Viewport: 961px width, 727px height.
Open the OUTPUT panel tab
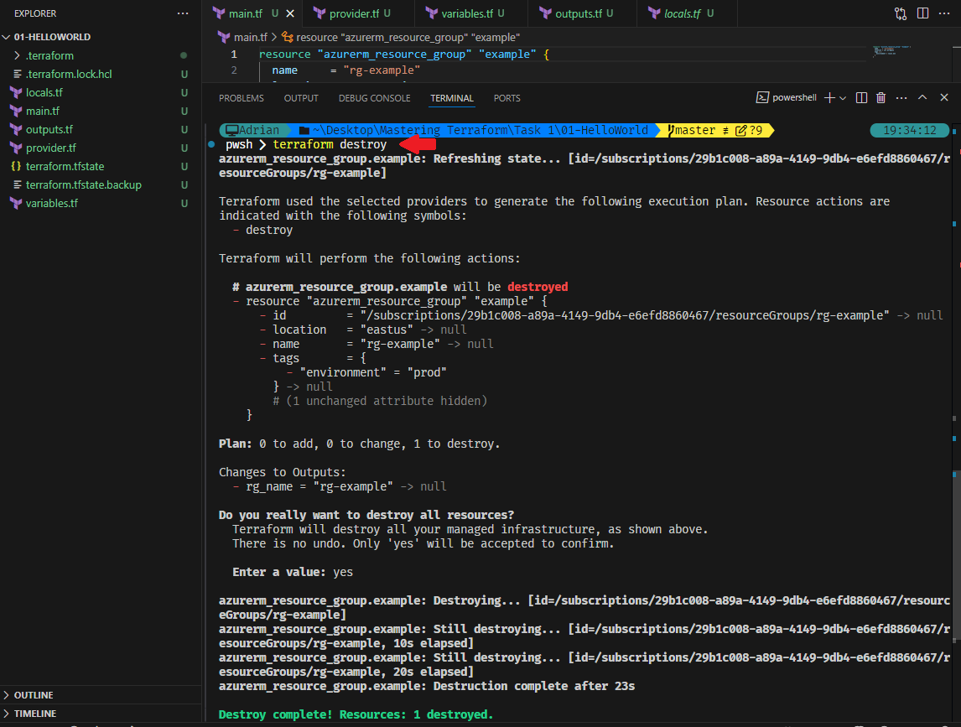coord(301,98)
